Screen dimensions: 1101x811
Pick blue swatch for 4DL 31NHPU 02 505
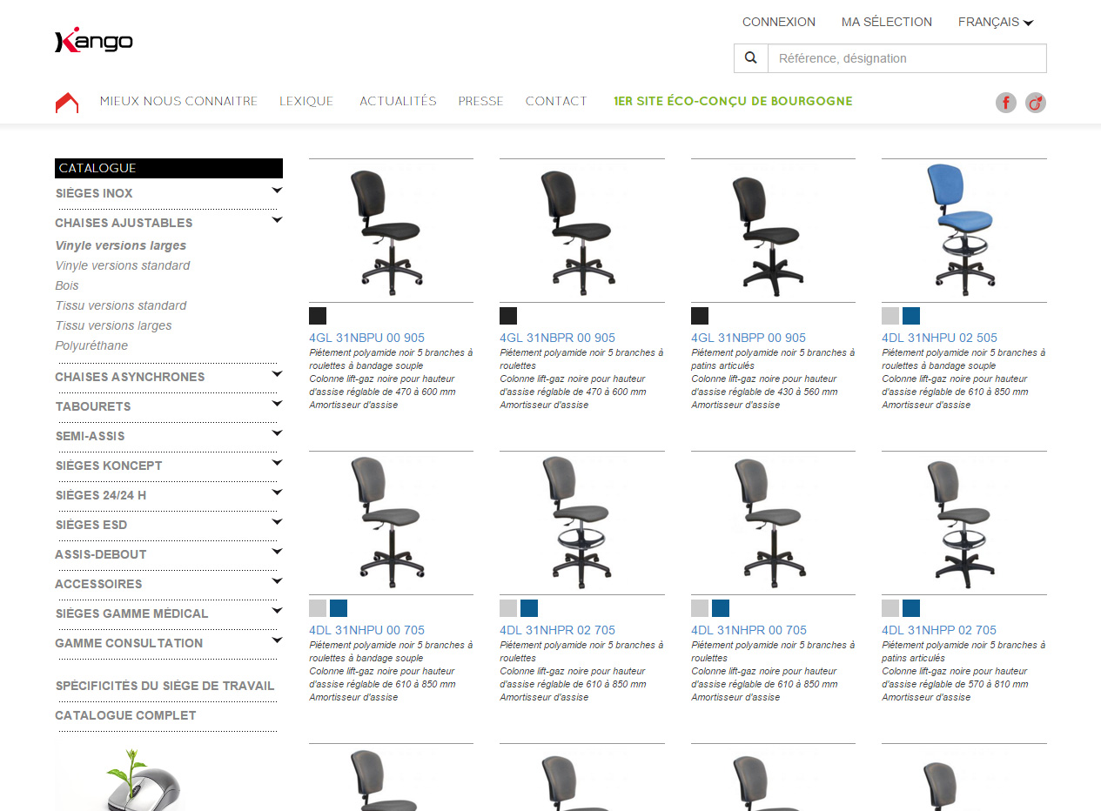coord(911,316)
